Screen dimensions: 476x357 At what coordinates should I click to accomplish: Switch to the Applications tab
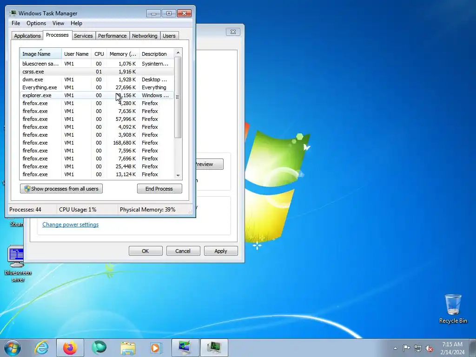coord(27,36)
